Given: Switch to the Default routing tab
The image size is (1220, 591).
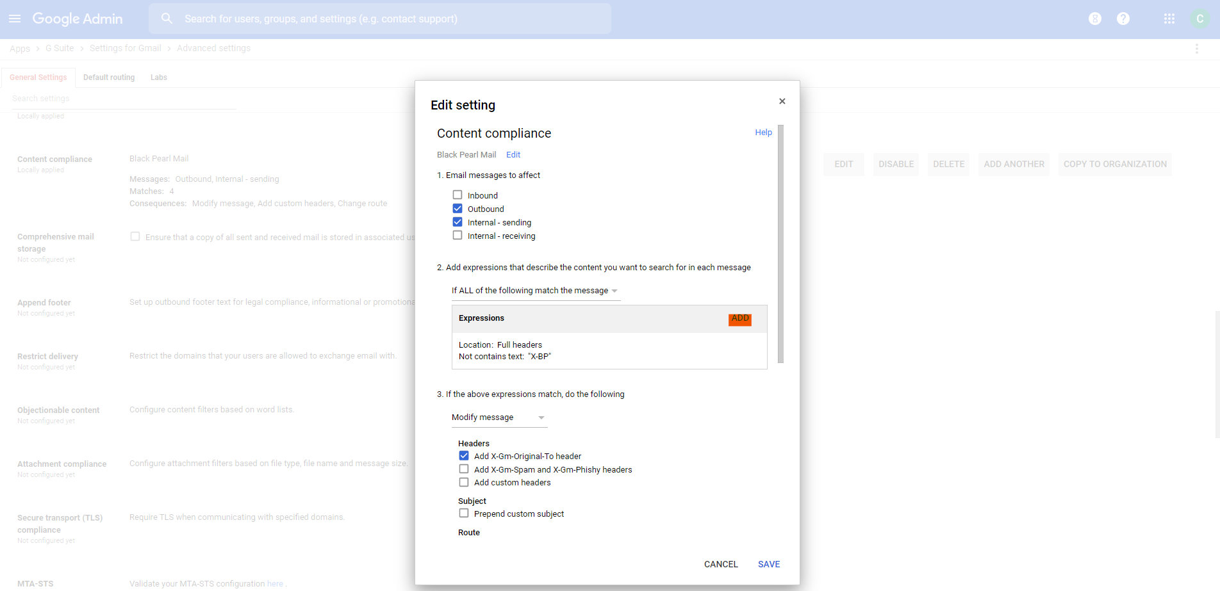Looking at the screenshot, I should click(x=109, y=77).
